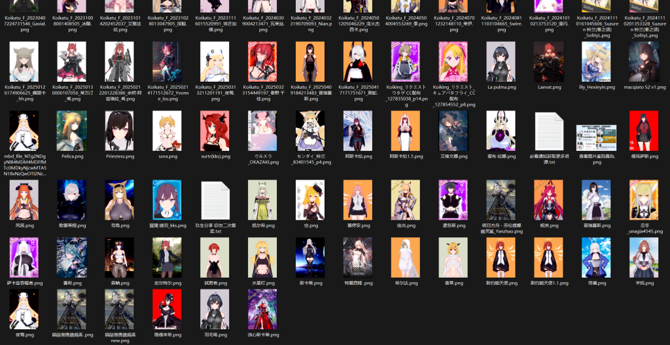Select lily_Hexieyin.png image file
Image resolution: width=670 pixels, height=345 pixels.
[597, 61]
